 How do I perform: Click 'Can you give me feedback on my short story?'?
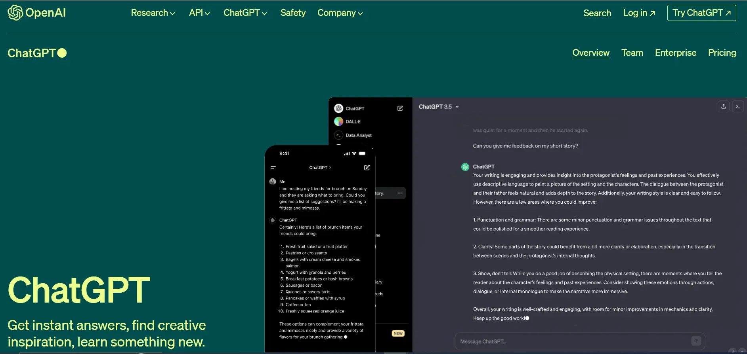[525, 146]
